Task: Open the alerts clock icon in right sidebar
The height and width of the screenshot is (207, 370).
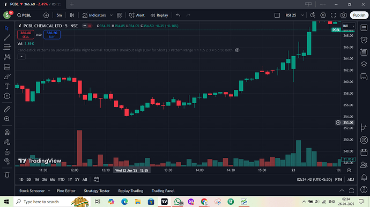Action: (x=364, y=40)
